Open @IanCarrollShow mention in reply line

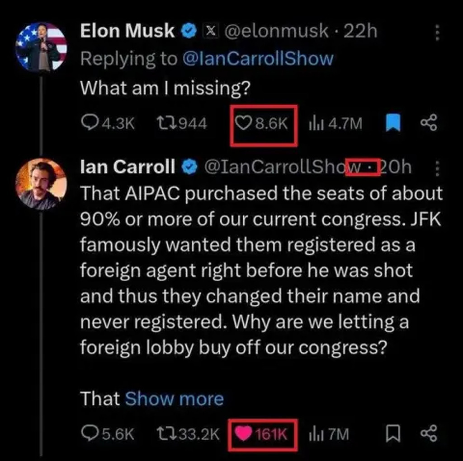coord(258,59)
